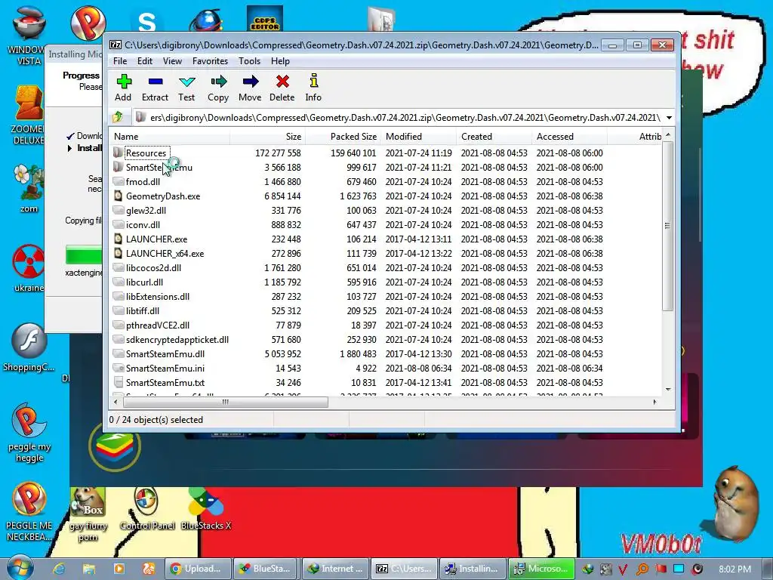Viewport: 773px width, 580px height.
Task: Open the peggle my heggle desktop icon
Action: [x=29, y=433]
